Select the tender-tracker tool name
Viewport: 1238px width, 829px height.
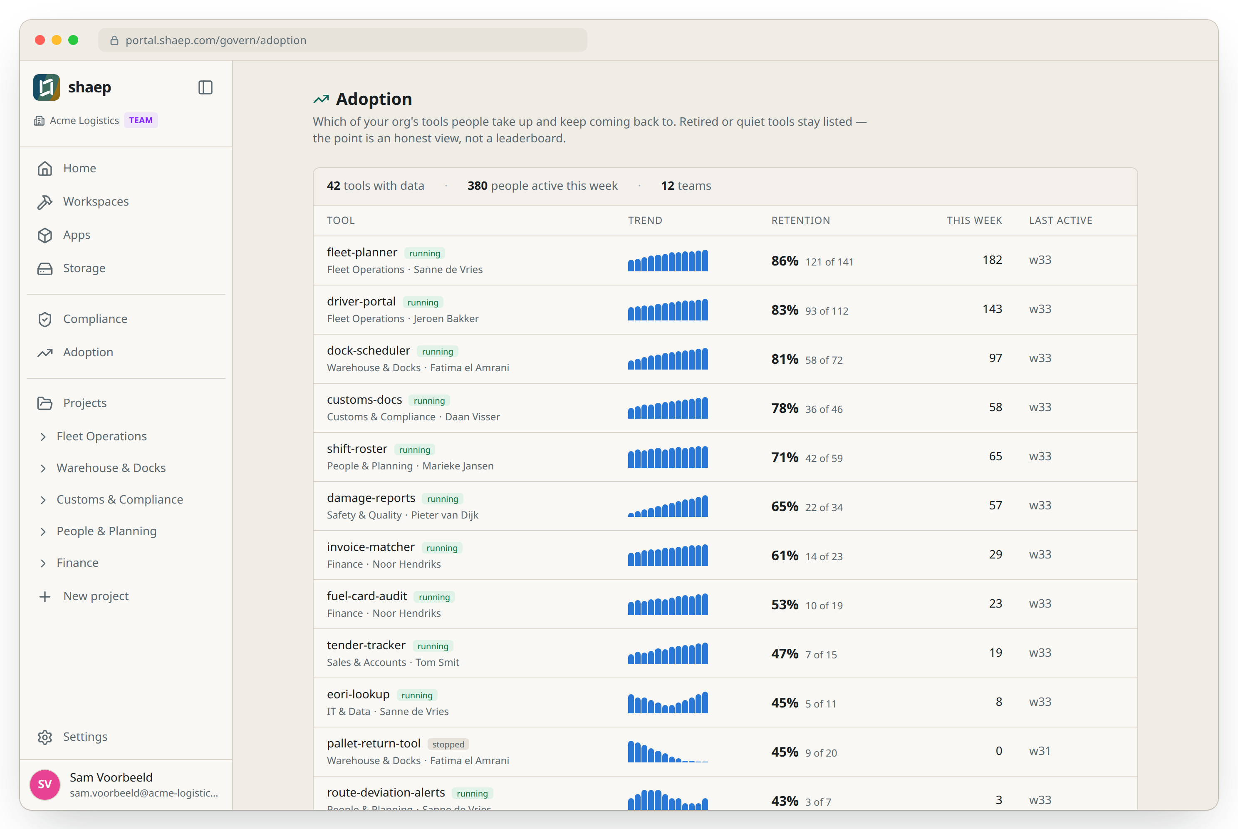pyautogui.click(x=366, y=645)
